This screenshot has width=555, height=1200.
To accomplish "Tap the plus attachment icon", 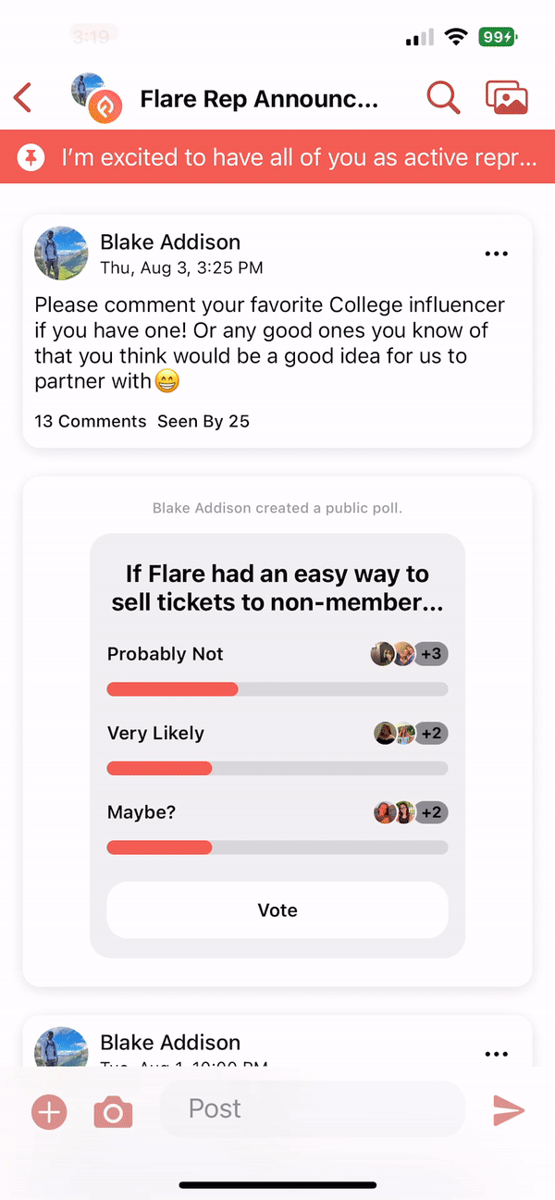I will tap(49, 1111).
